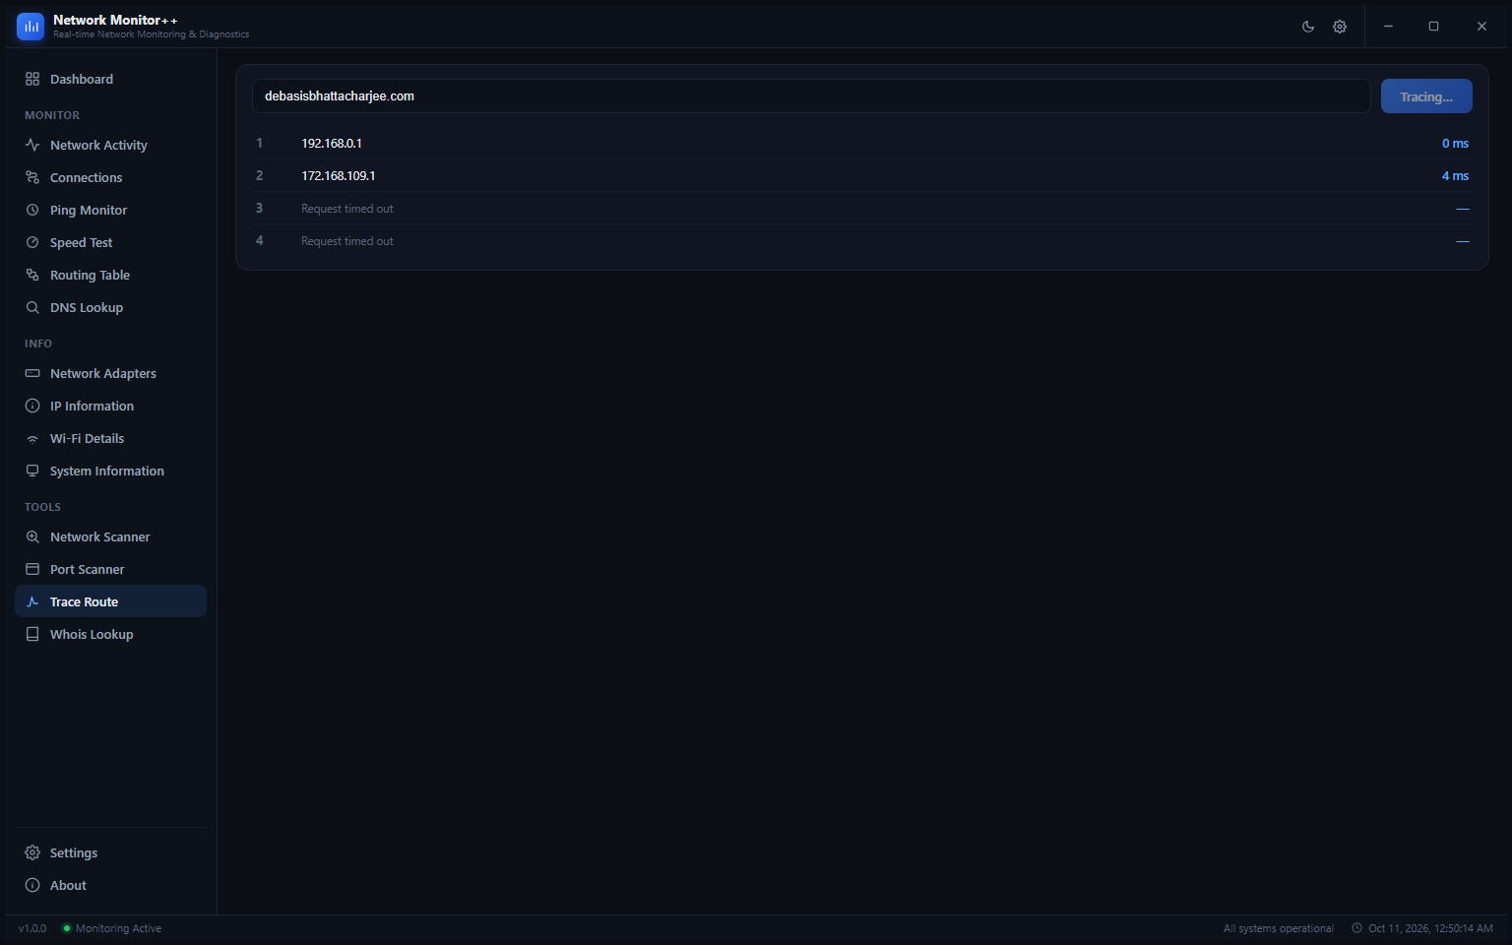
Task: Open Settings in sidebar footer
Action: [110, 852]
